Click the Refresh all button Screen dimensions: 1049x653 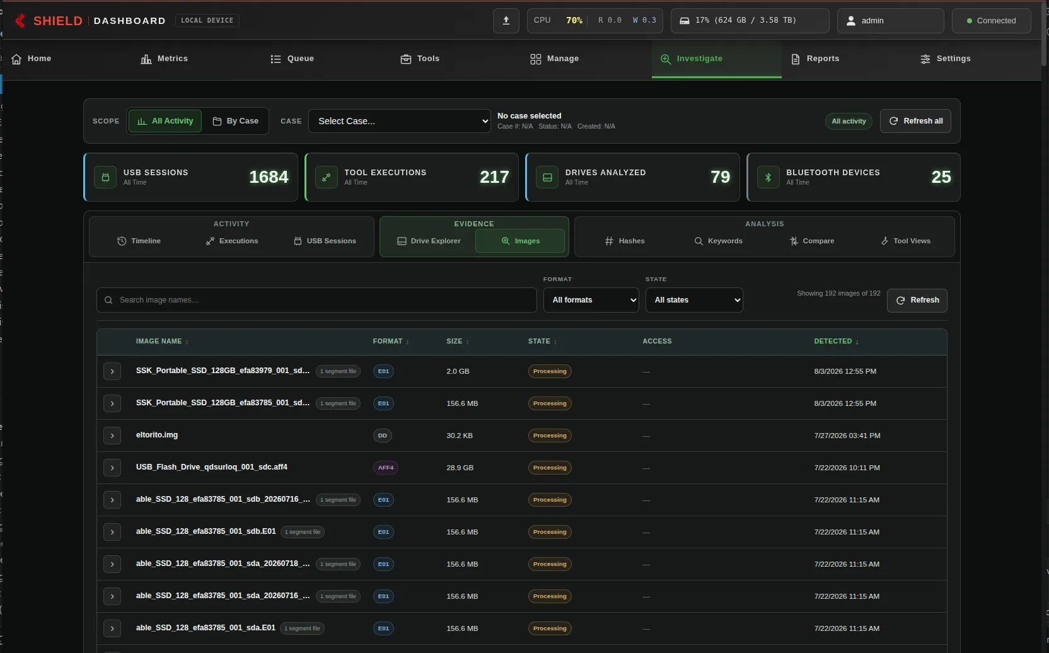(x=915, y=121)
